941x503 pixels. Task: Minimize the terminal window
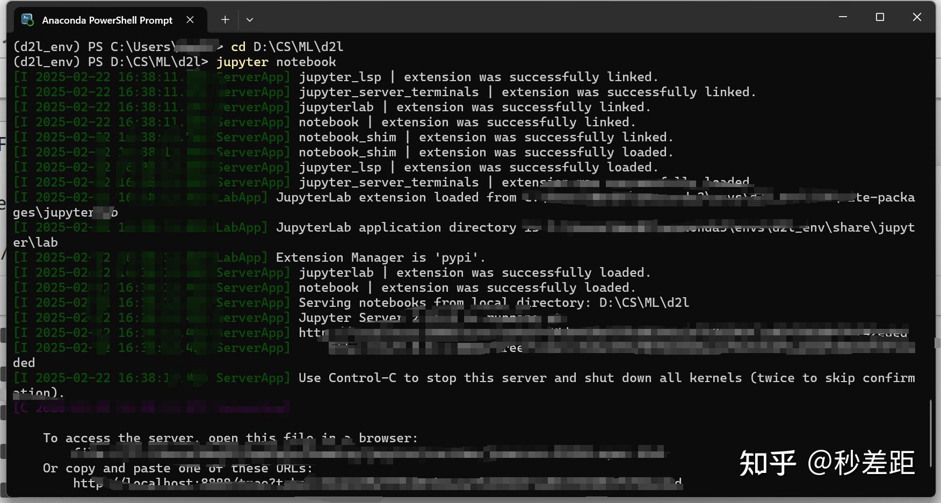tap(842, 17)
